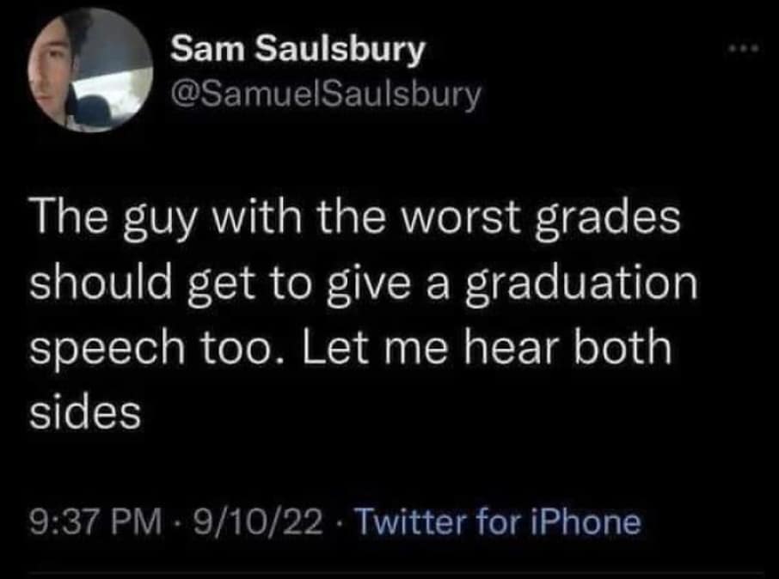Click the 9:37 PM timestamp
Screen dimensions: 779x579
(x=89, y=521)
